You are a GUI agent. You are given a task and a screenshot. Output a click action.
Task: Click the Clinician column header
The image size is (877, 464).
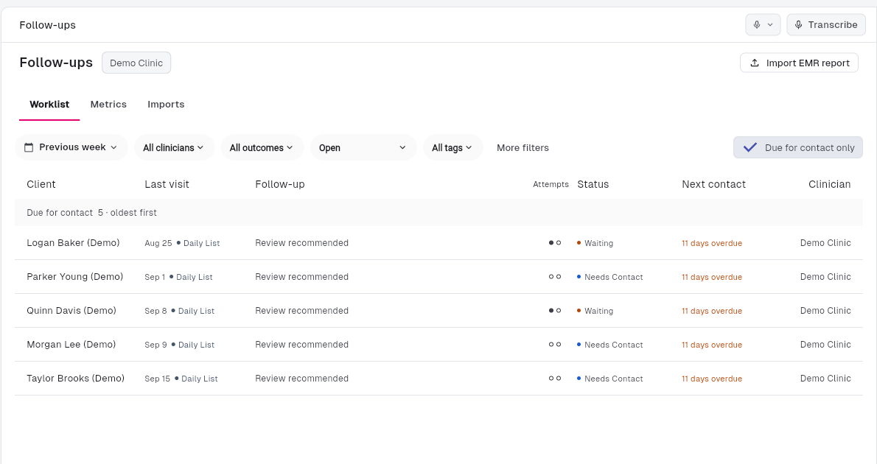point(829,184)
